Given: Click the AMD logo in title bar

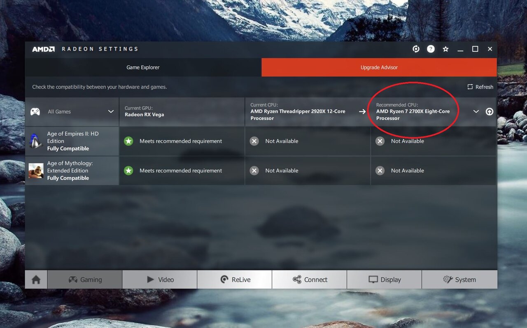Looking at the screenshot, I should pyautogui.click(x=43, y=49).
